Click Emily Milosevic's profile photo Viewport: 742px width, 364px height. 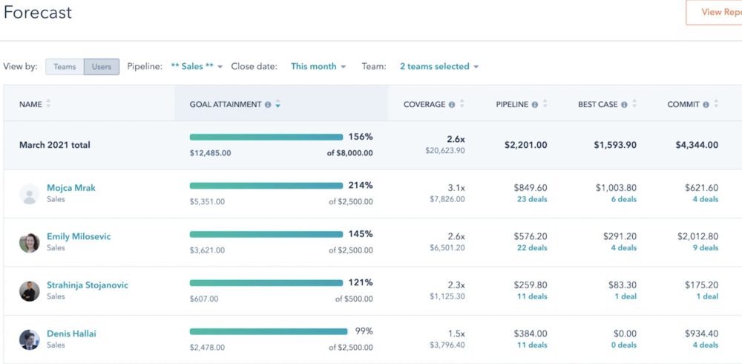[x=29, y=242]
